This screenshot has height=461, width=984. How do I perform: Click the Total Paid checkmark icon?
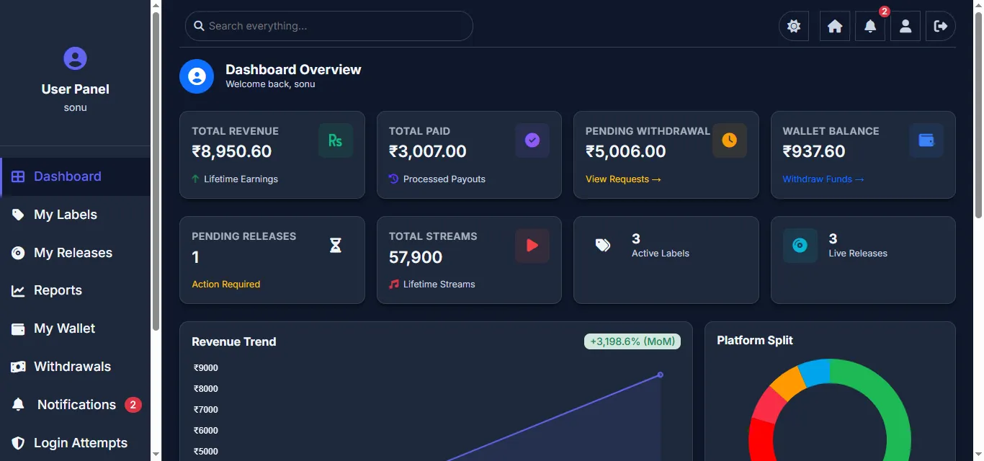pyautogui.click(x=532, y=140)
